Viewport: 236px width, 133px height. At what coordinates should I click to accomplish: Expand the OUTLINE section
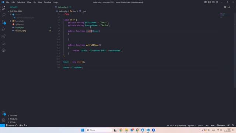click(x=13, y=116)
